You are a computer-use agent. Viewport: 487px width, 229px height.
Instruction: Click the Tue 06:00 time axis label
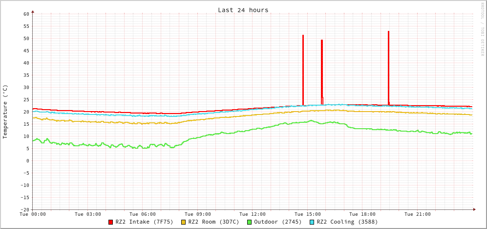[x=143, y=214]
